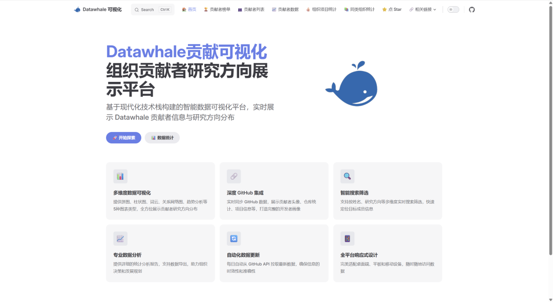This screenshot has width=553, height=302.
Task: Select 贡献者数据 in the navbar
Action: (x=285, y=10)
